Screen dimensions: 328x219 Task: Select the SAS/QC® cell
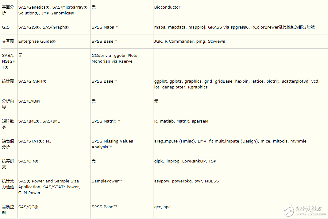pyautogui.click(x=28, y=207)
